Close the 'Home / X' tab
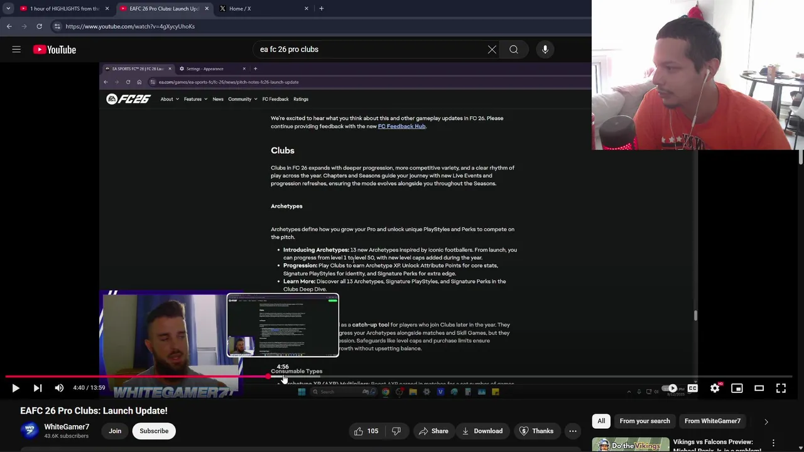The height and width of the screenshot is (452, 804). (307, 9)
